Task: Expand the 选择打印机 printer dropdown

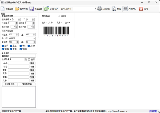Action: (x=95, y=9)
